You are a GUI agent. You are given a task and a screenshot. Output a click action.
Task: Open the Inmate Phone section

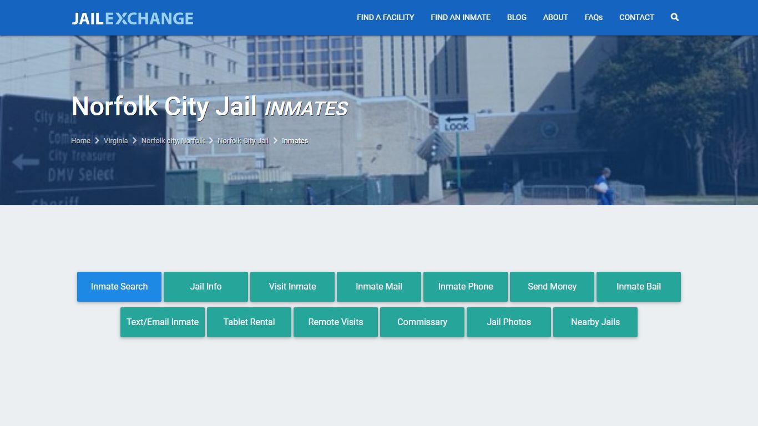point(466,287)
